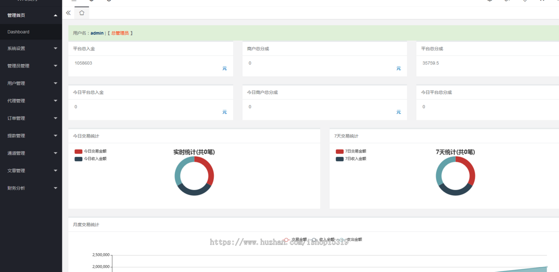Click red segment of 7天统计 donut chart
The image size is (559, 272).
point(470,169)
